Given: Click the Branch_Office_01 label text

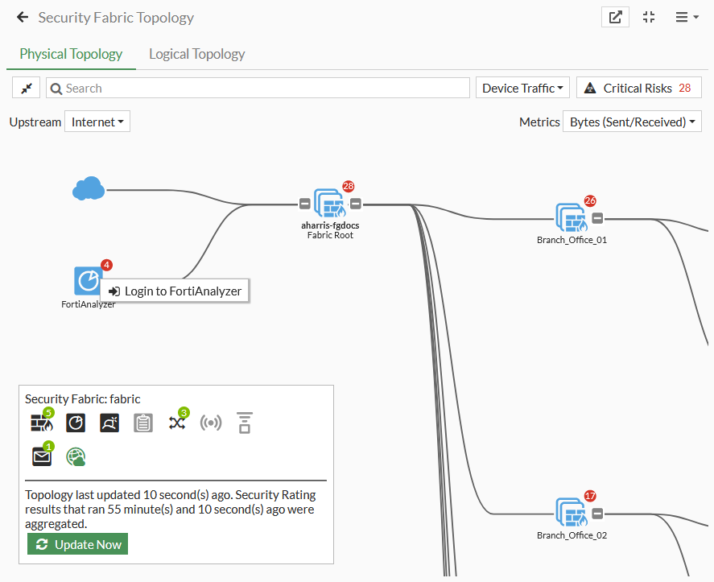Looking at the screenshot, I should click(572, 240).
